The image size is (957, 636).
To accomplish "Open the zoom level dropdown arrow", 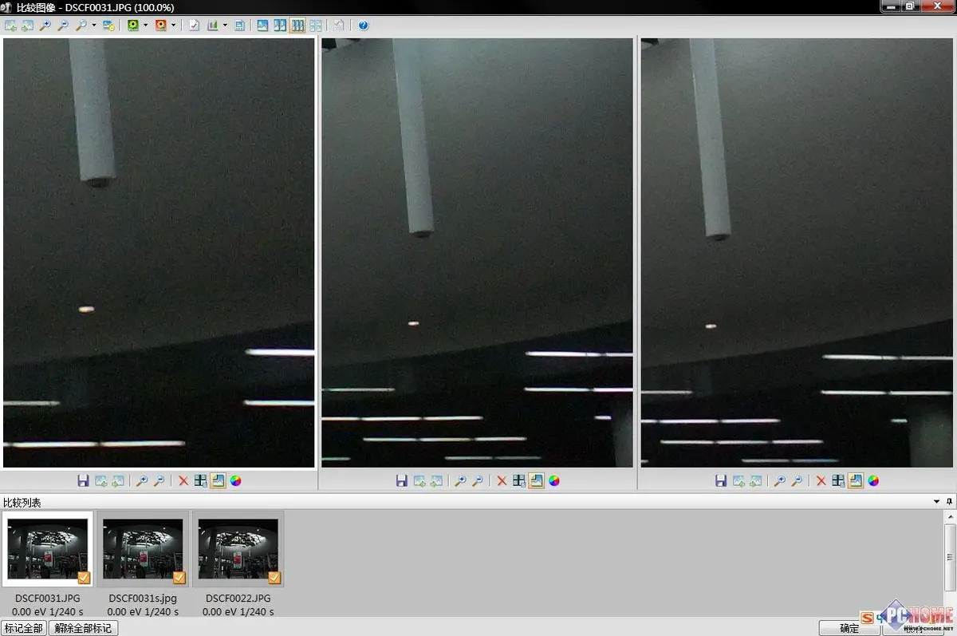I will tap(94, 26).
